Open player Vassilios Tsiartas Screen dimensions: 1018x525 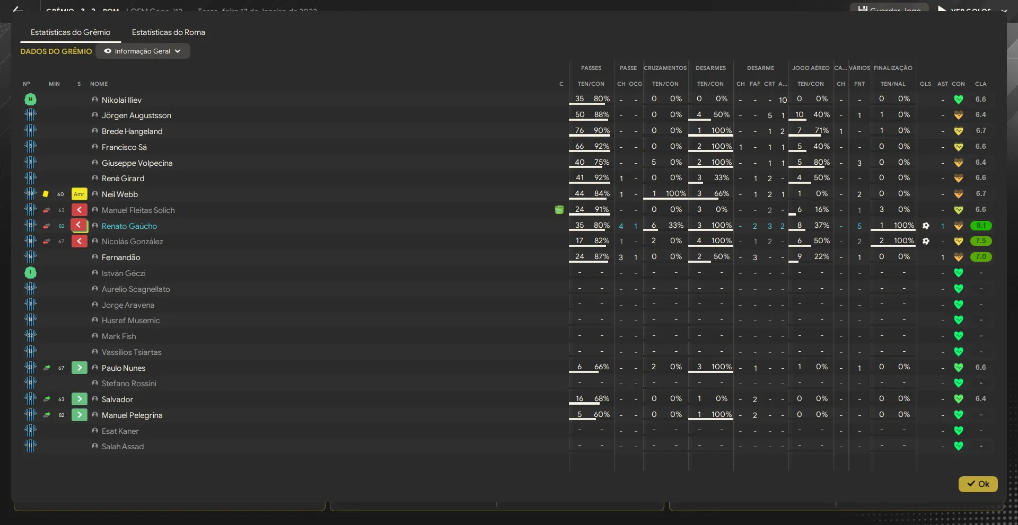coord(131,352)
